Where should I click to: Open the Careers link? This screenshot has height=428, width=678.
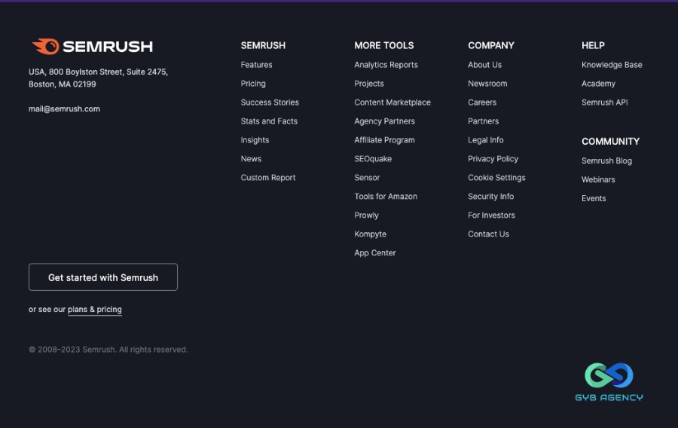click(x=482, y=102)
